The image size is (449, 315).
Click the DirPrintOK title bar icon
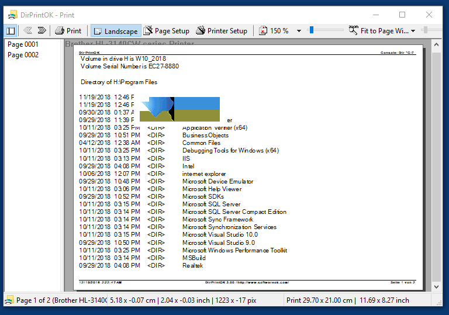point(12,15)
